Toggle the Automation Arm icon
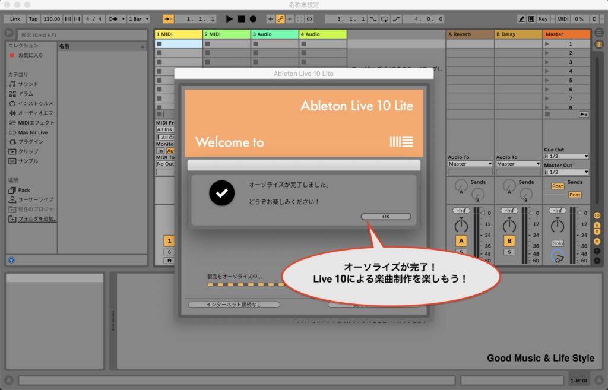Image resolution: width=608 pixels, height=390 pixels. [280, 18]
